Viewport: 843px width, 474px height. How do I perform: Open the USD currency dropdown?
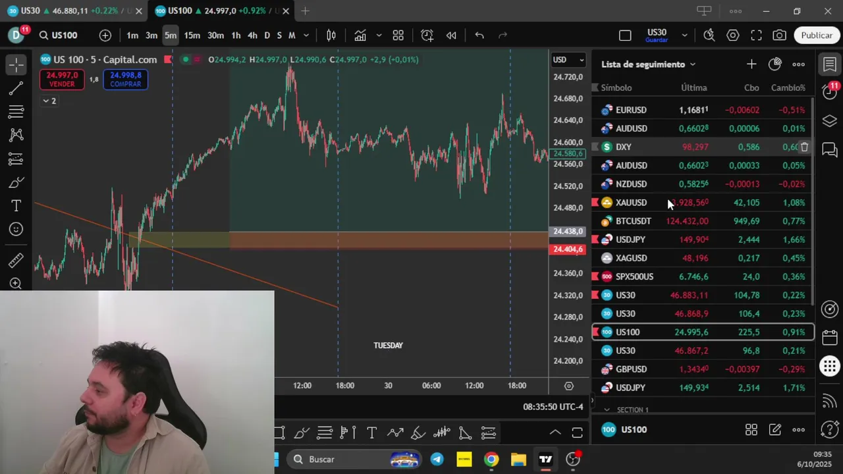click(x=568, y=60)
